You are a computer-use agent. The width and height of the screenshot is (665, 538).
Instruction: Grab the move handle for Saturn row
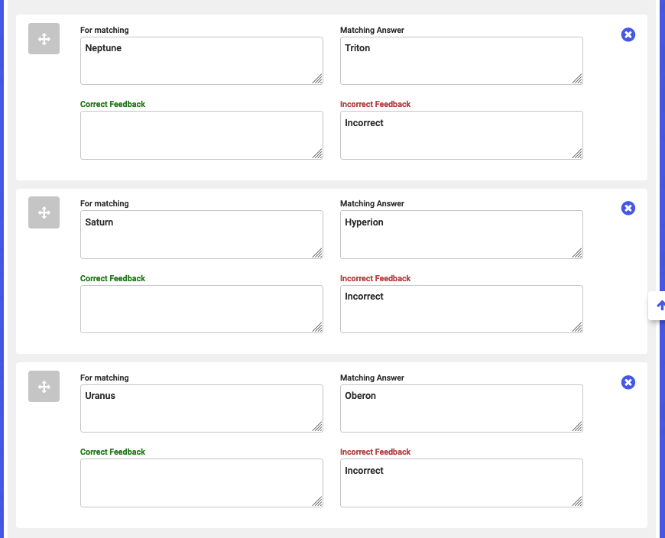(x=44, y=212)
